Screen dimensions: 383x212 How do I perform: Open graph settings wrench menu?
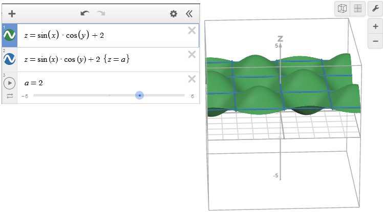375,9
